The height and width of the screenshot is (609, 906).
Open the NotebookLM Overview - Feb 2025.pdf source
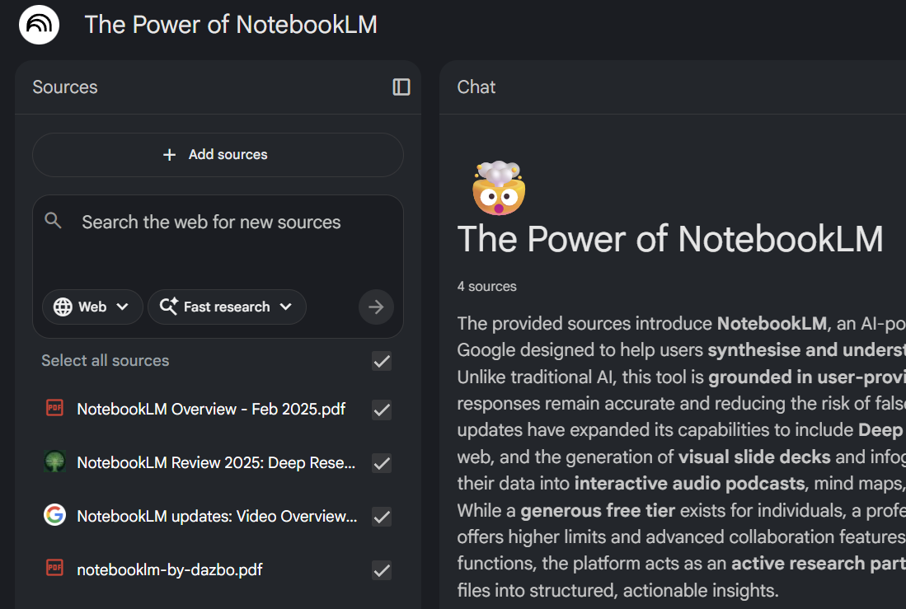[211, 409]
